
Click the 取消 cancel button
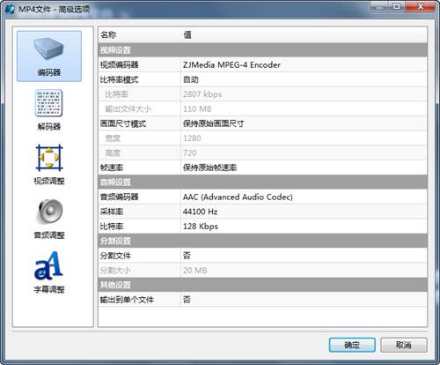pos(404,345)
